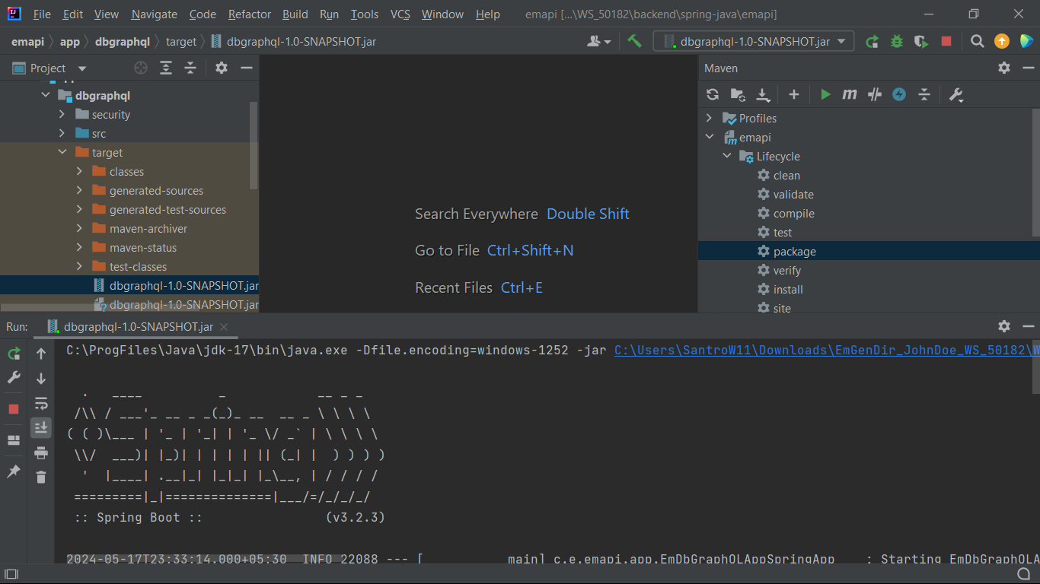Viewport: 1040px width, 584px height.
Task: Click the down arrow in the Run console sidebar
Action: pyautogui.click(x=41, y=378)
